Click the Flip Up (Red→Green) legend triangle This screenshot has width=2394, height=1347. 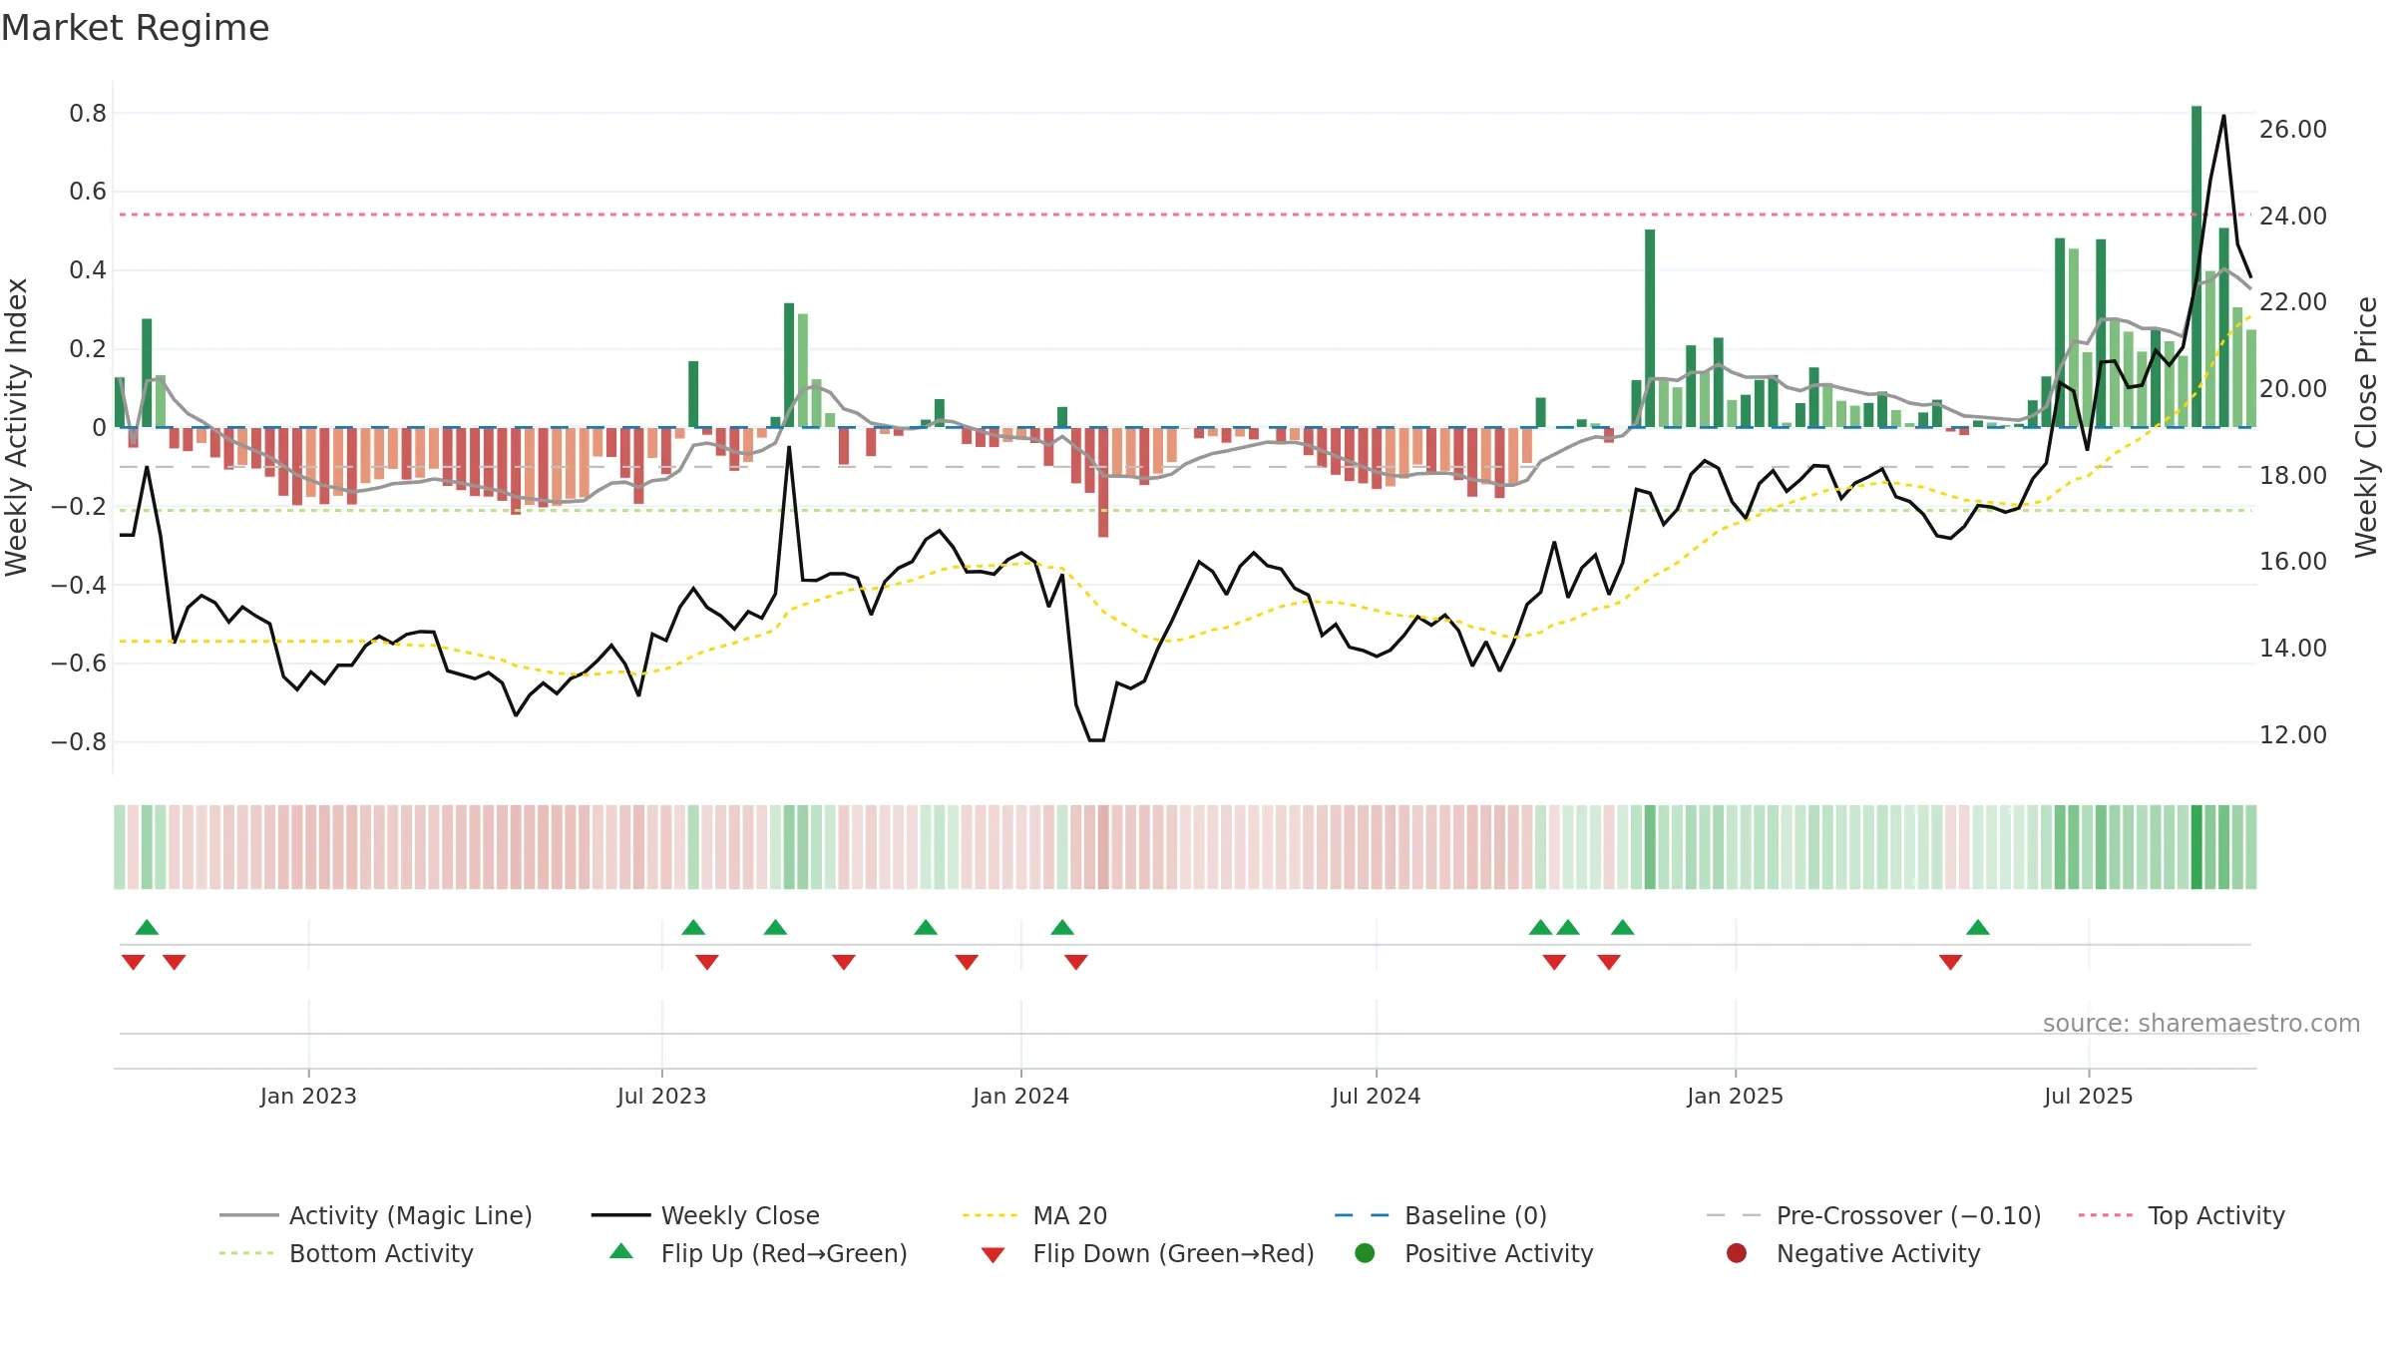621,1251
